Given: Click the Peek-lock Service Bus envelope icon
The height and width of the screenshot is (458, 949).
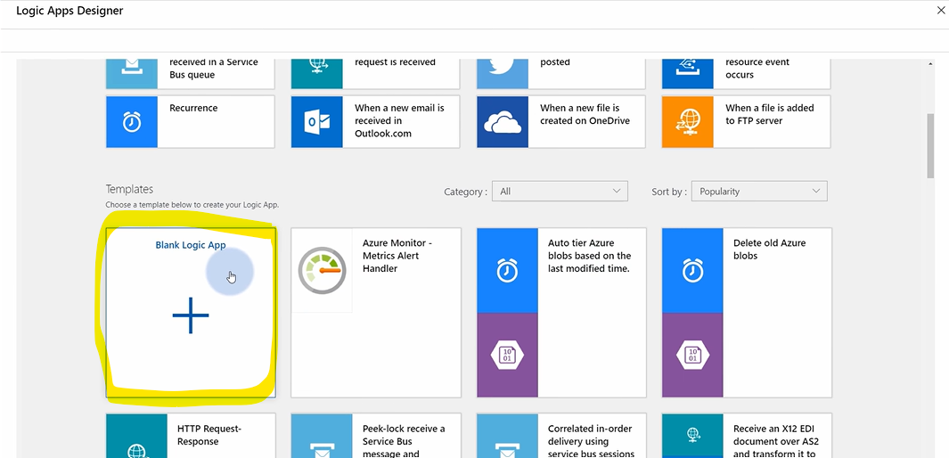Looking at the screenshot, I should coord(322,436).
